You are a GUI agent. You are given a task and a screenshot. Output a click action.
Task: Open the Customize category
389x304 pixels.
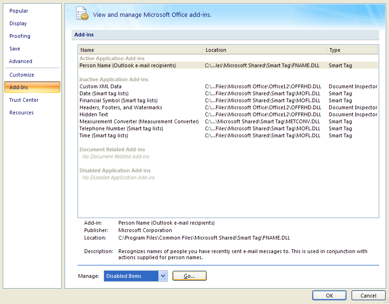tap(22, 75)
